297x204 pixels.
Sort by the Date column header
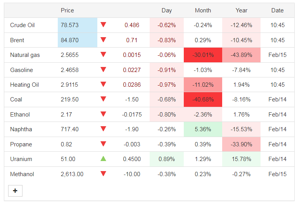point(278,10)
